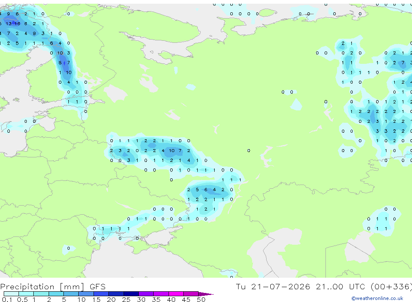This screenshot has width=412, height=302.
Task: Click the "50" legend scale label
Action: (201, 300)
